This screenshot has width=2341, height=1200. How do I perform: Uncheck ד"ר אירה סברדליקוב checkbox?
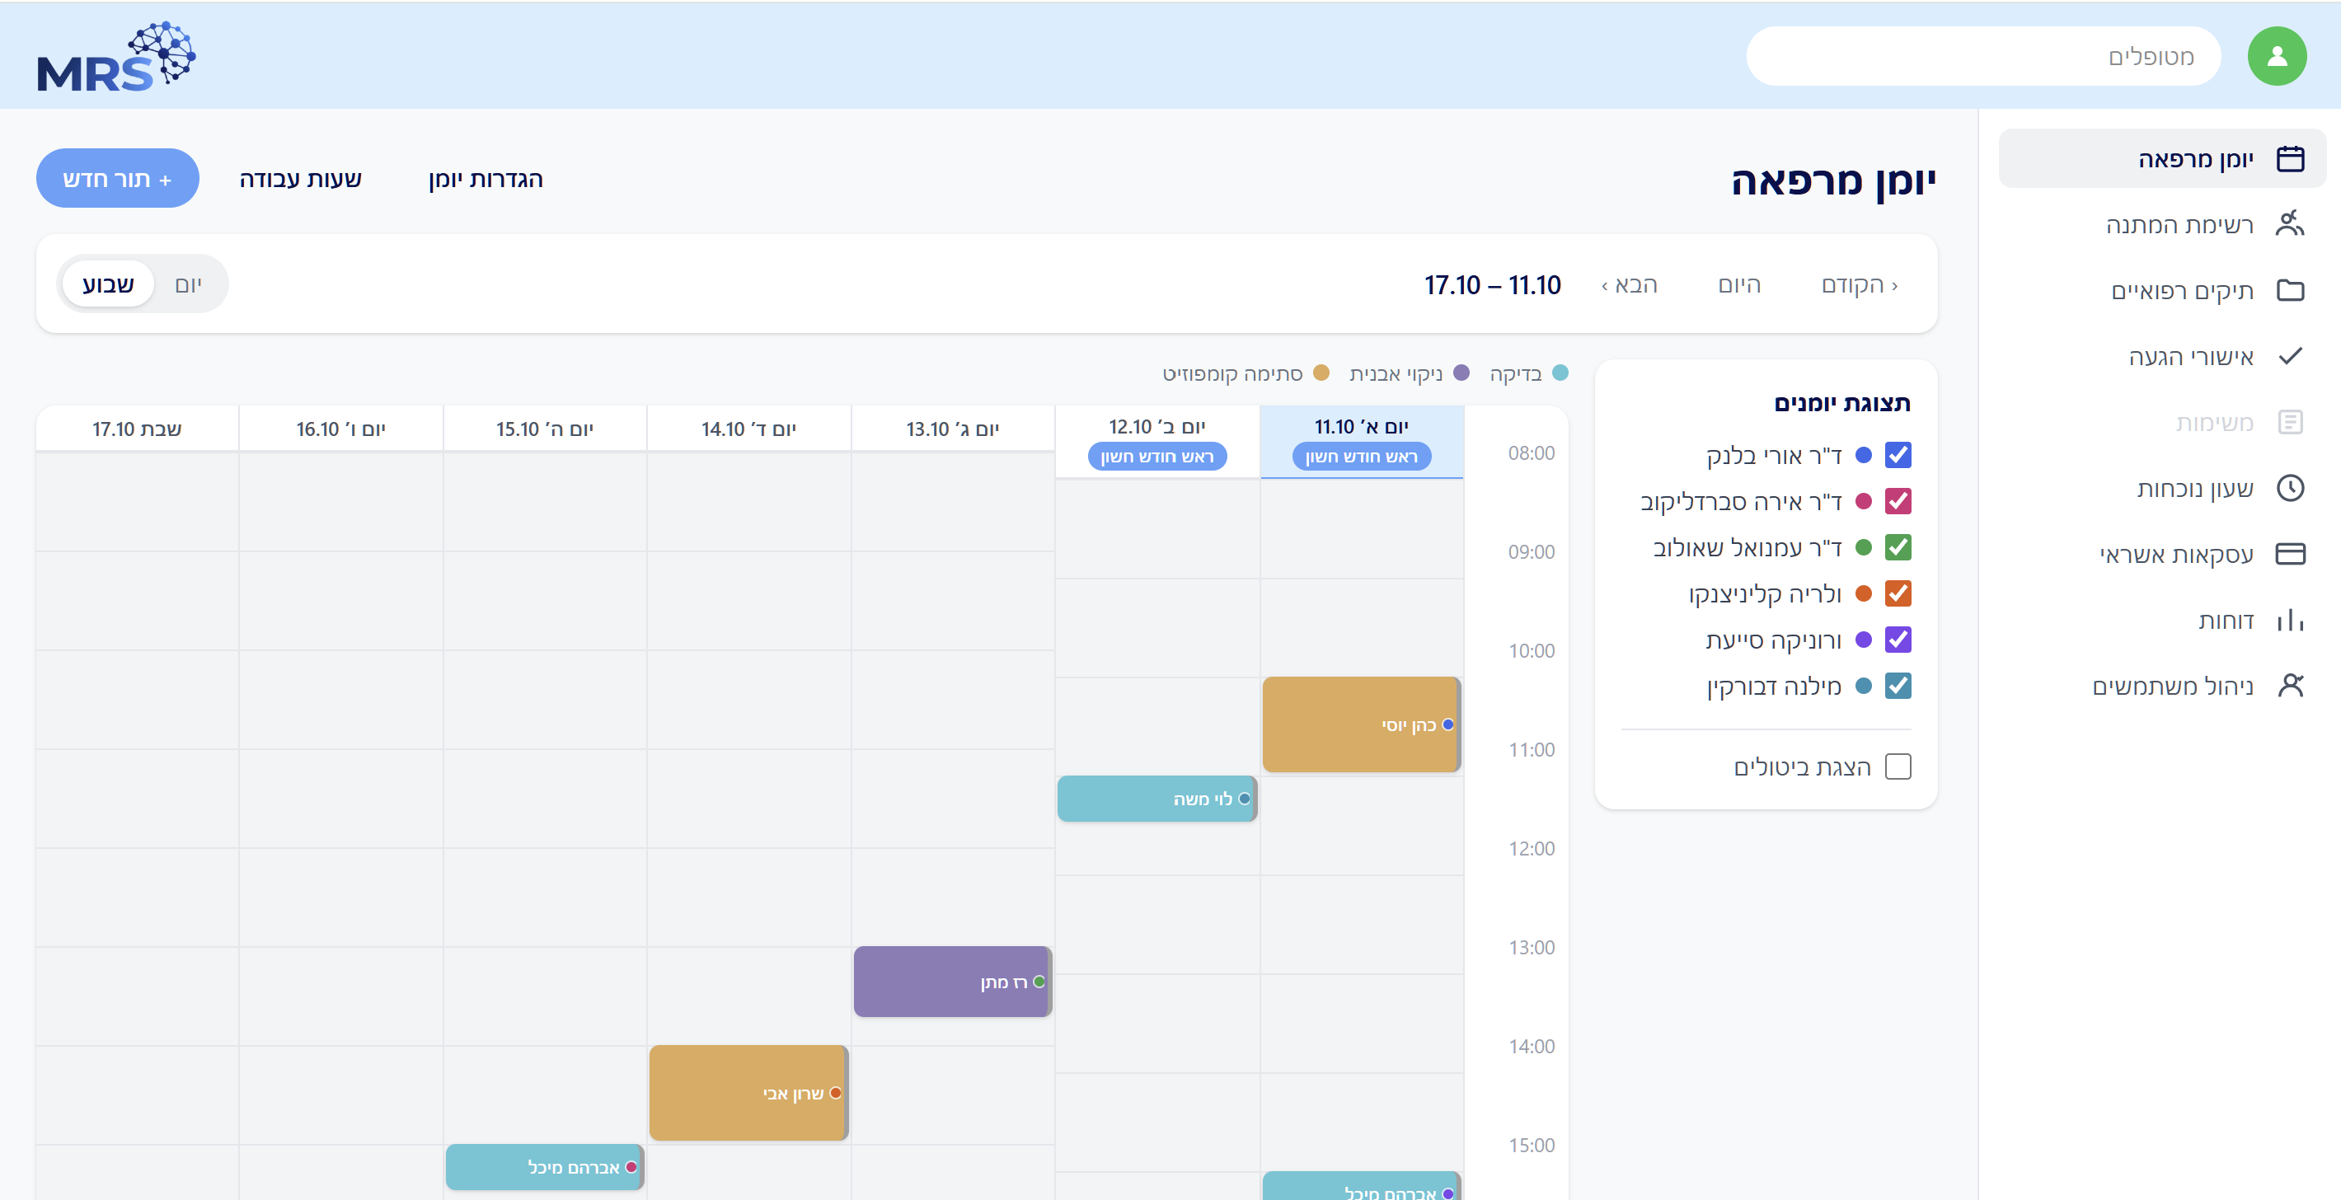pyautogui.click(x=1898, y=501)
